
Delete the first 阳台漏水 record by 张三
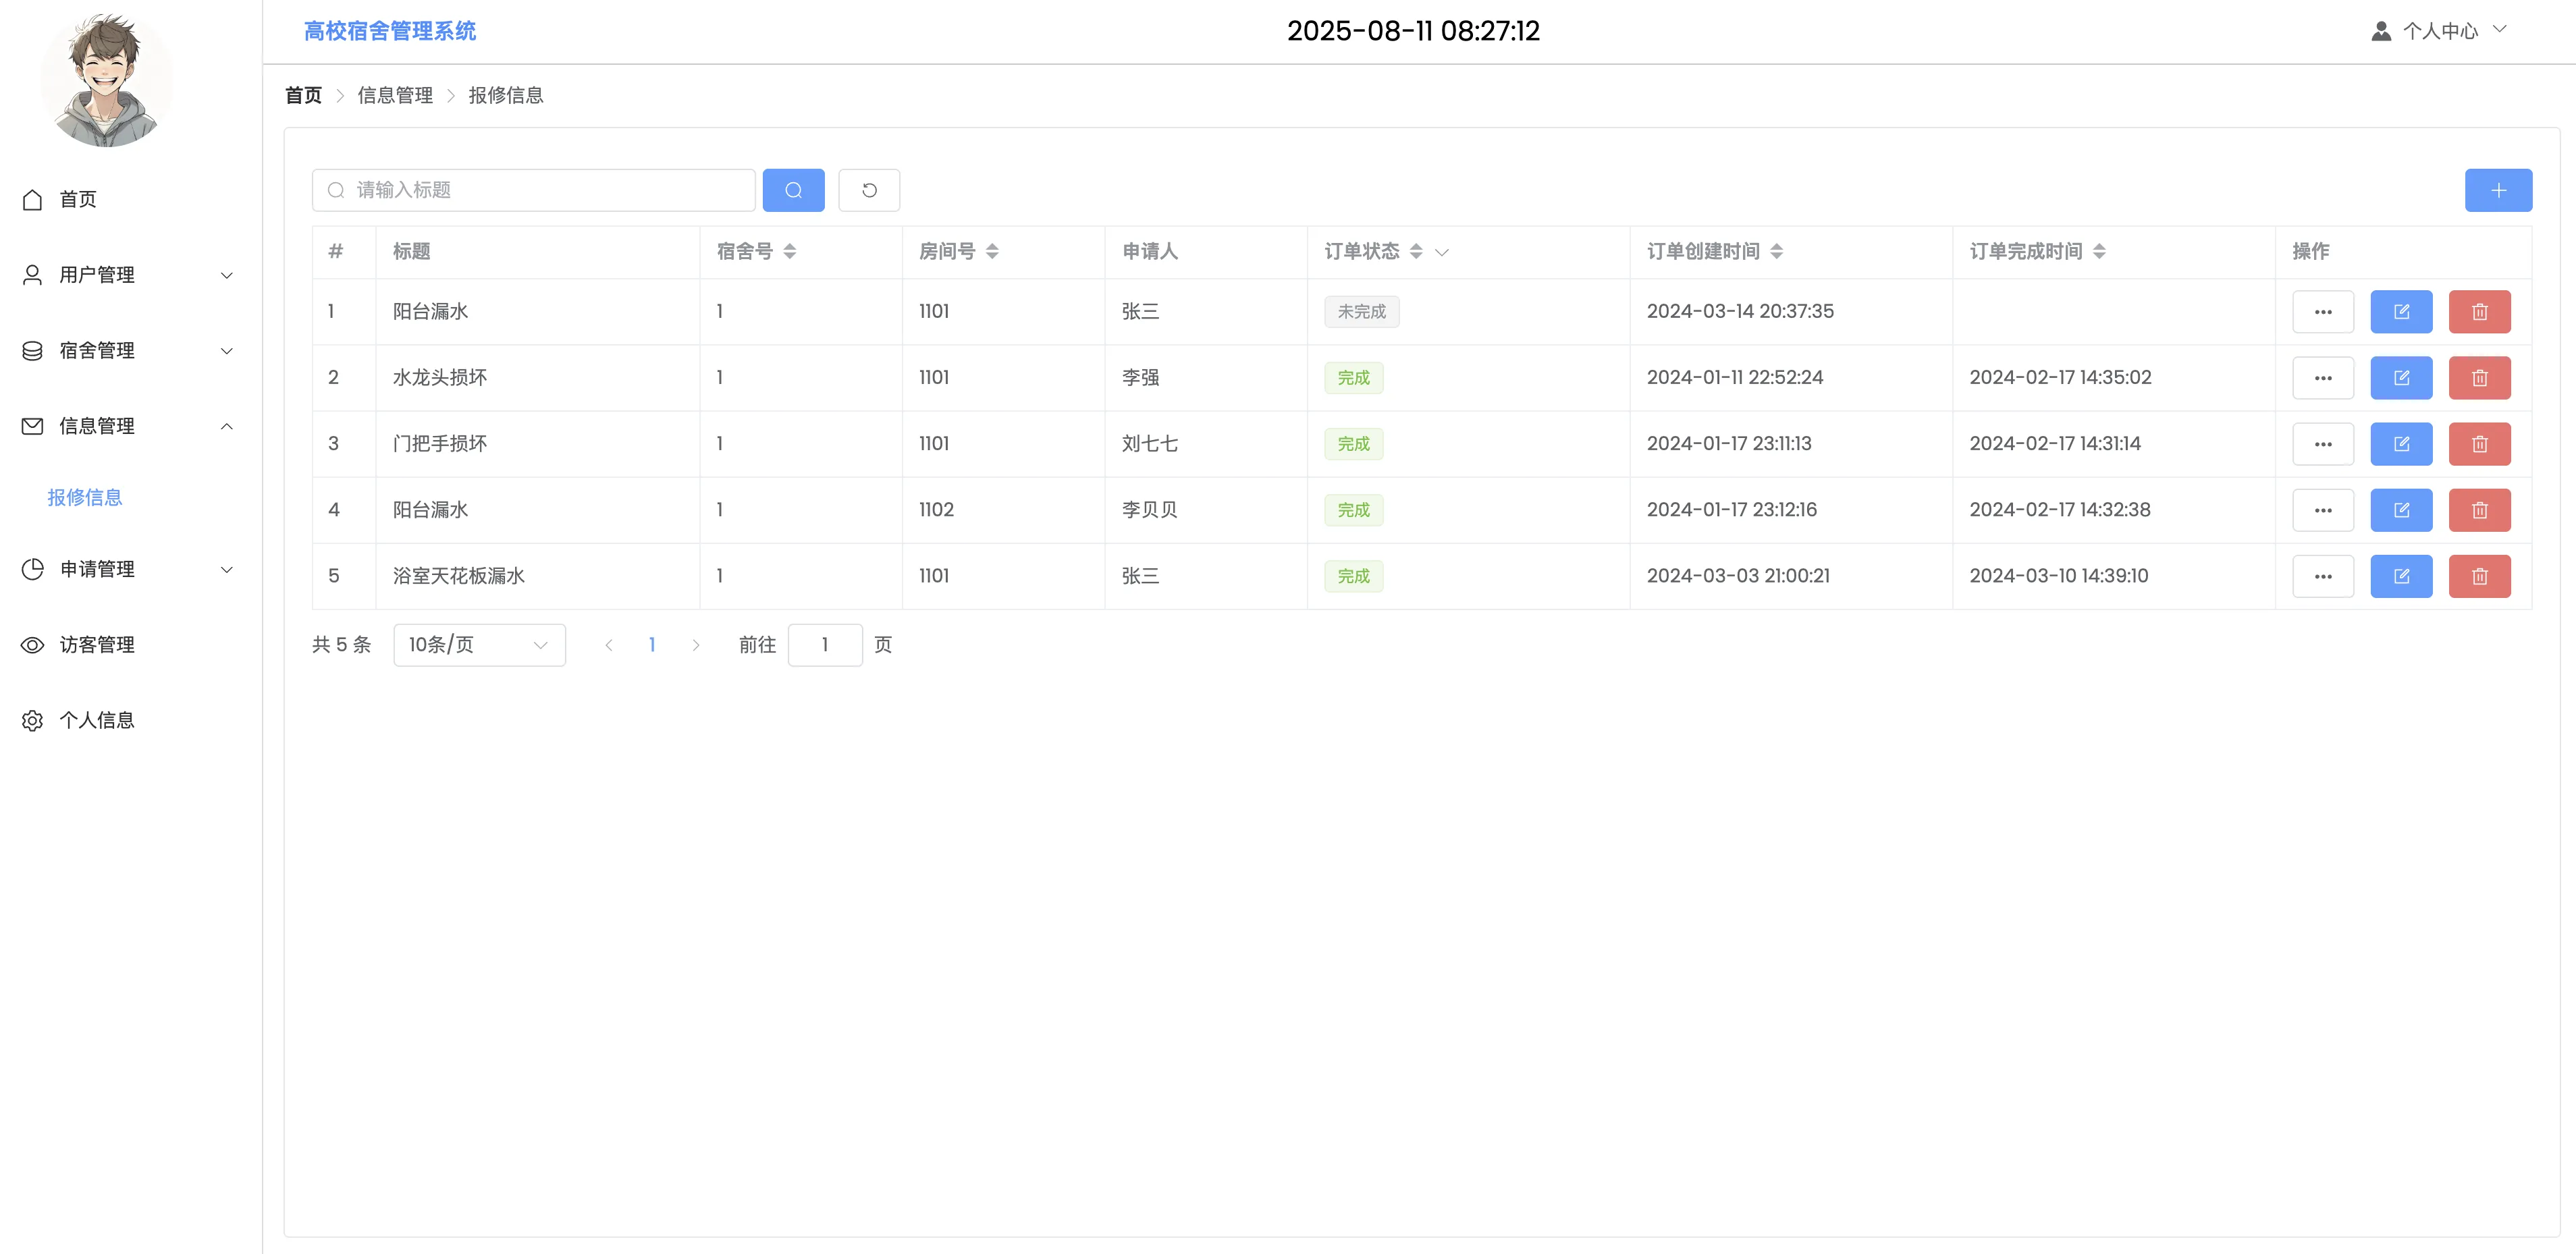2478,312
